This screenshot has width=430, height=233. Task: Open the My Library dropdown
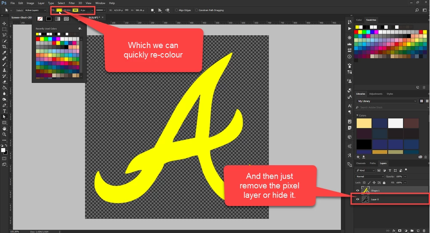click(x=387, y=101)
